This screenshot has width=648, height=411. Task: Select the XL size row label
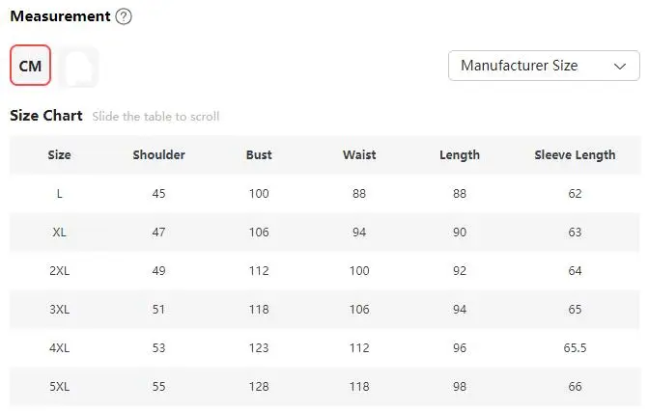pos(60,233)
